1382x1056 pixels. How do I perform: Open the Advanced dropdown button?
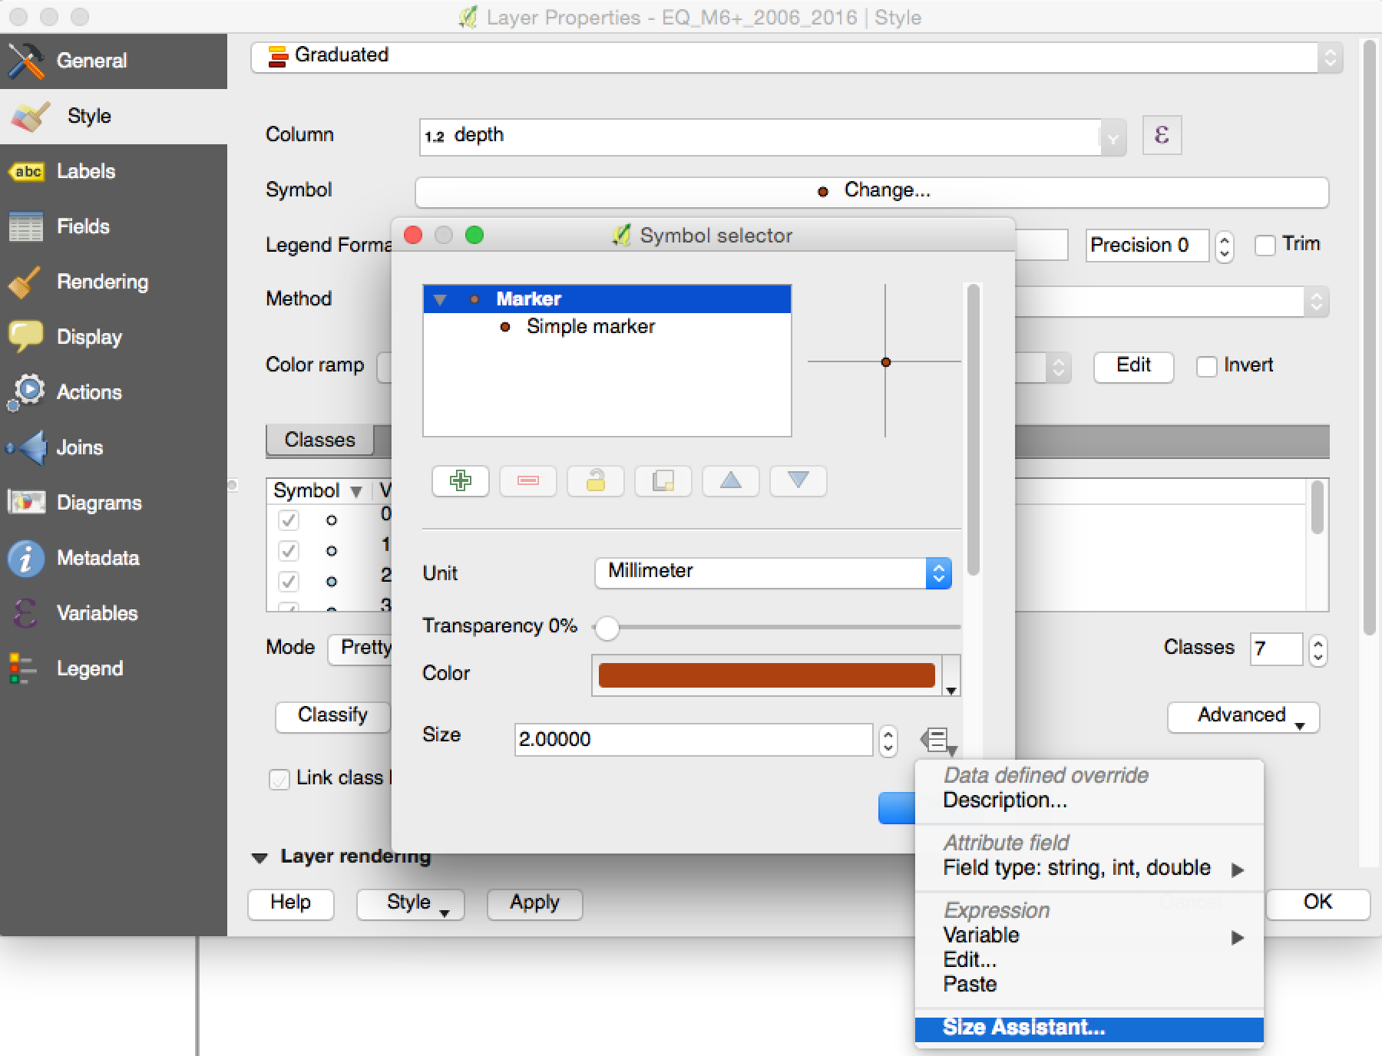click(1244, 718)
